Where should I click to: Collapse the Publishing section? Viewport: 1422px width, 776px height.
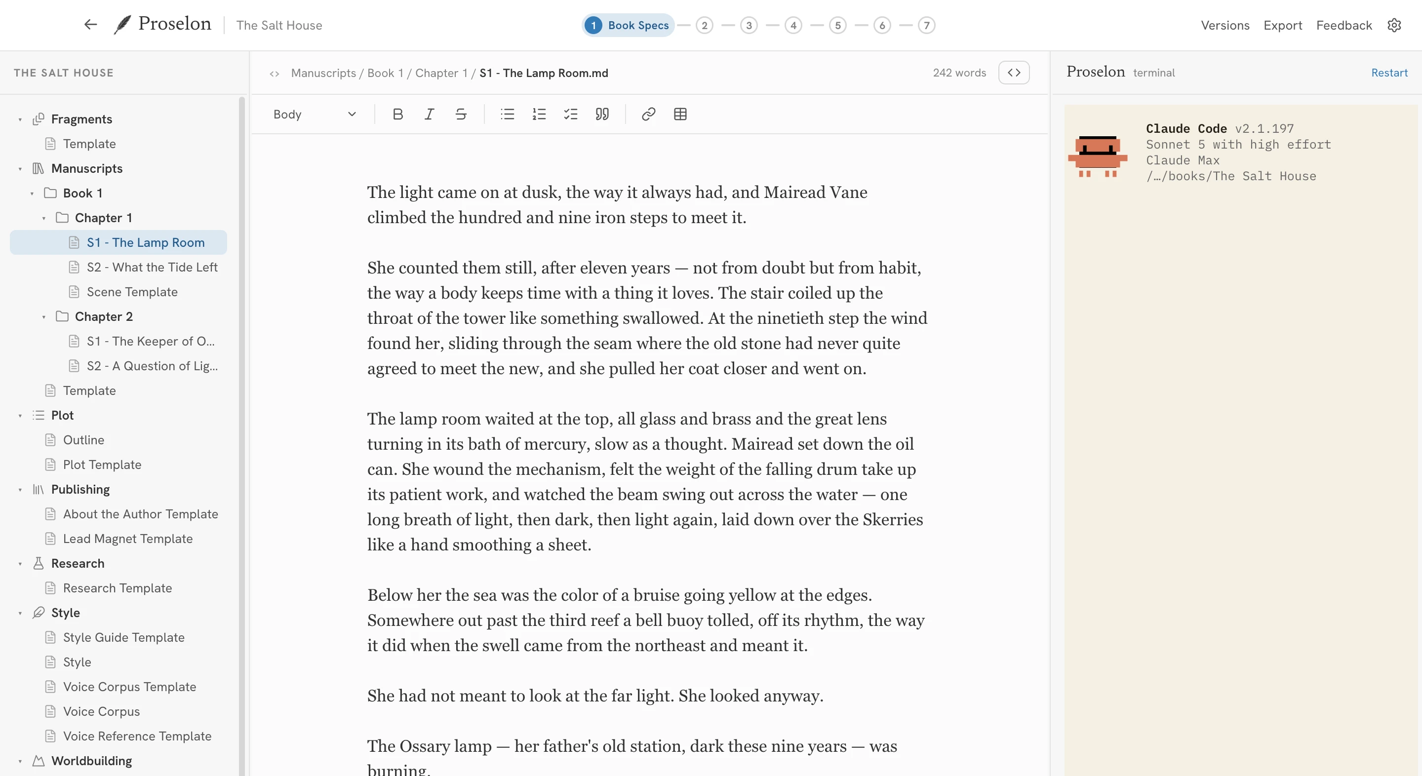pyautogui.click(x=20, y=490)
